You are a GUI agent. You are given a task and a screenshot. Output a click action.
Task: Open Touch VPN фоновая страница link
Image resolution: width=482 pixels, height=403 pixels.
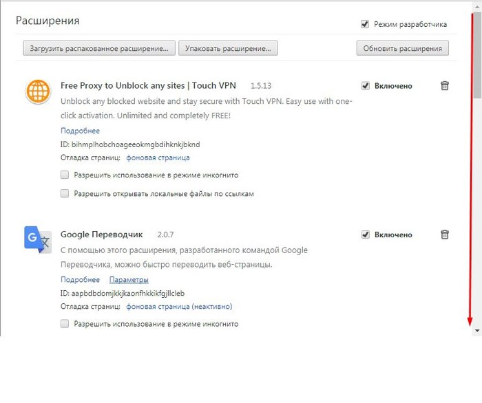[158, 157]
